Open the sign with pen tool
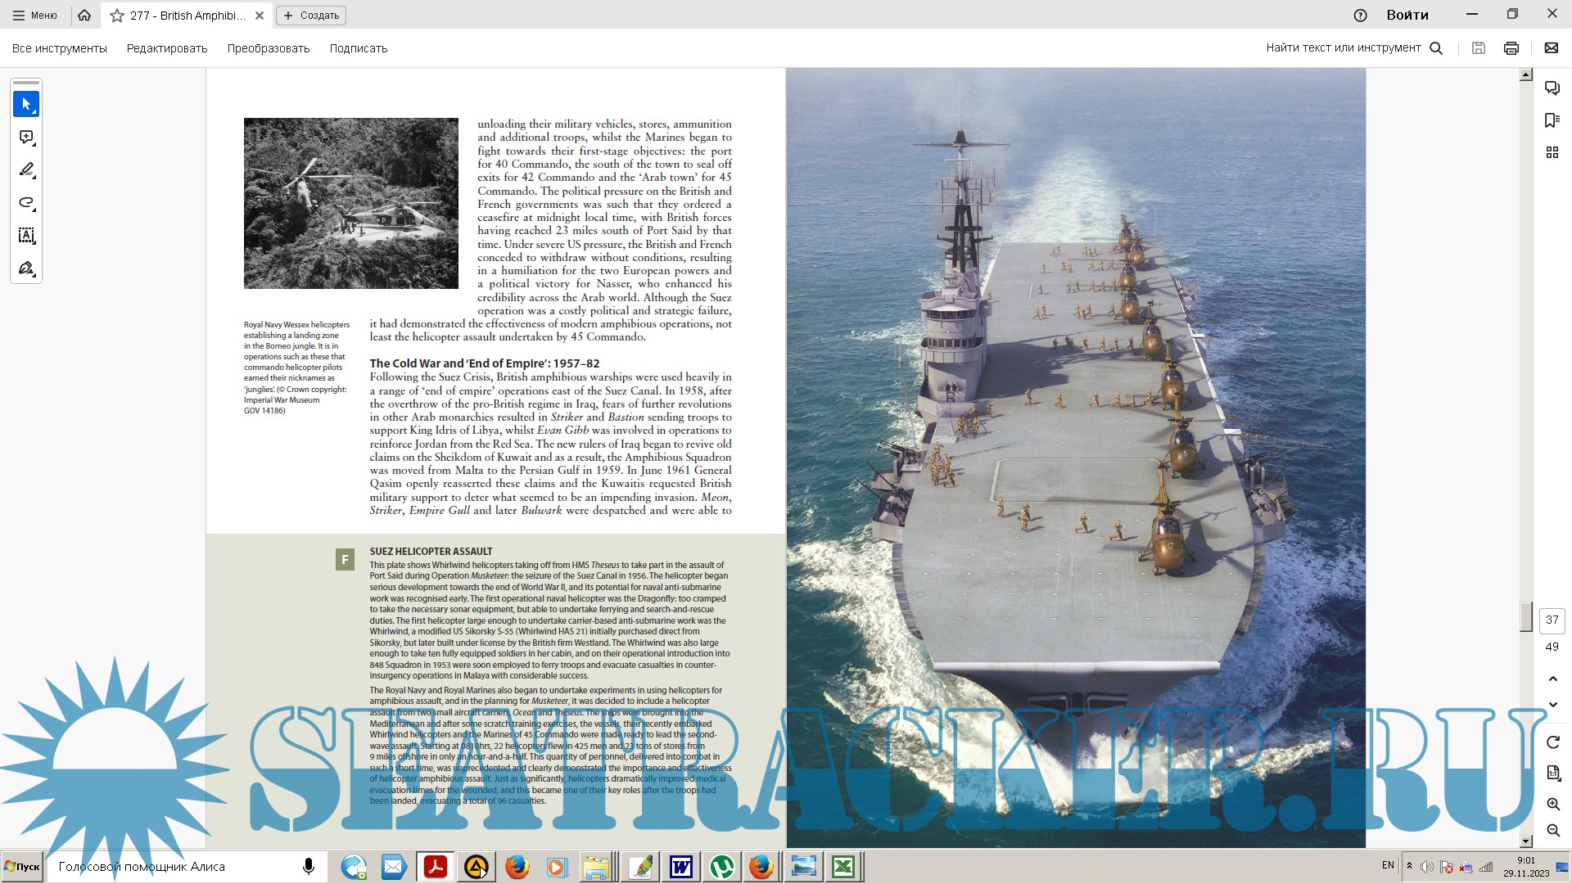 [26, 268]
